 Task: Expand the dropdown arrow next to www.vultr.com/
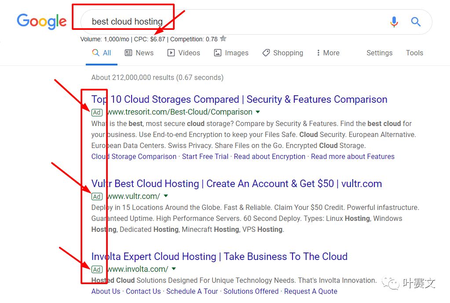coord(165,196)
